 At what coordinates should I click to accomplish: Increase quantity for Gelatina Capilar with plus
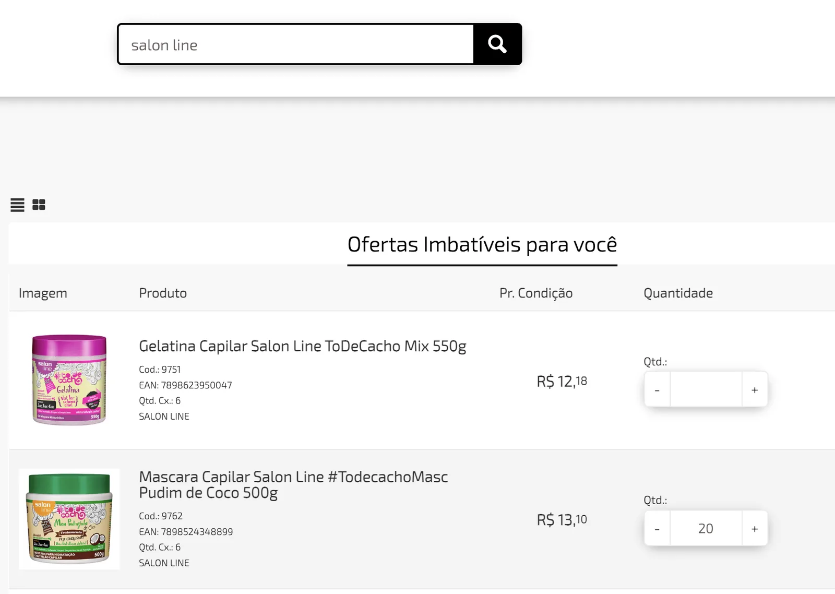(755, 390)
